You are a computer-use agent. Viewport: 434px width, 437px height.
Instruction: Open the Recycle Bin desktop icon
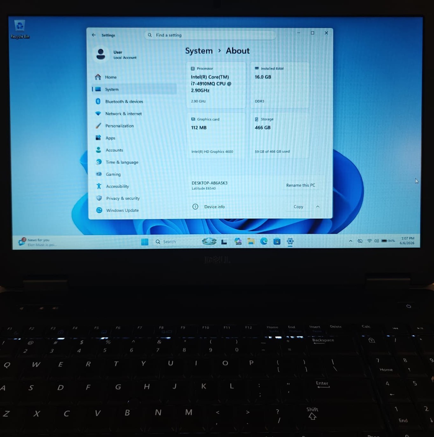tap(20, 29)
